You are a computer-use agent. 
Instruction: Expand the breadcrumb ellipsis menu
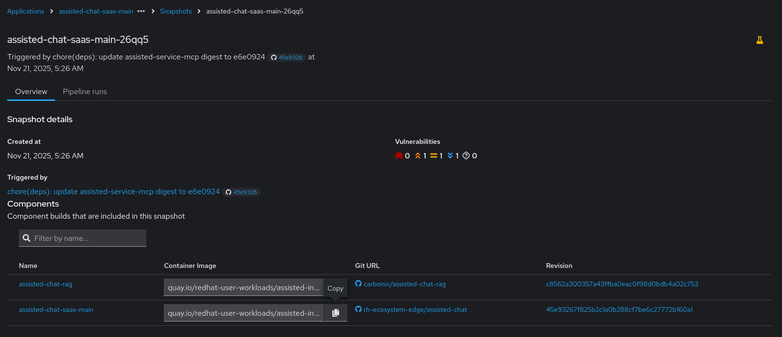click(x=141, y=11)
